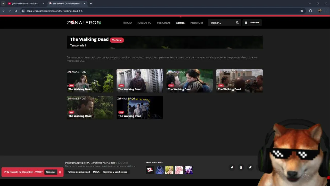Open PELICULAS menu item
Image resolution: width=330 pixels, height=186 pixels.
164,23
